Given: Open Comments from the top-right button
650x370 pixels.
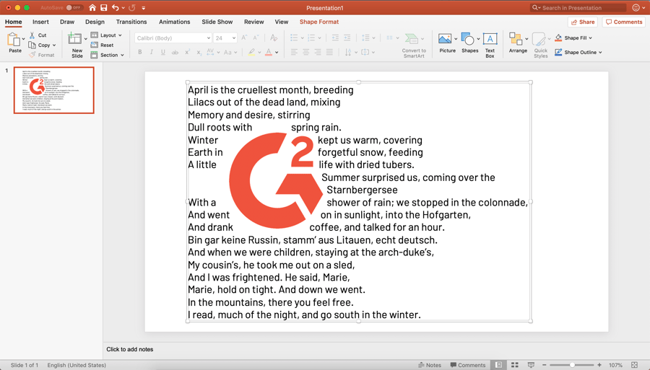Looking at the screenshot, I should click(x=624, y=22).
